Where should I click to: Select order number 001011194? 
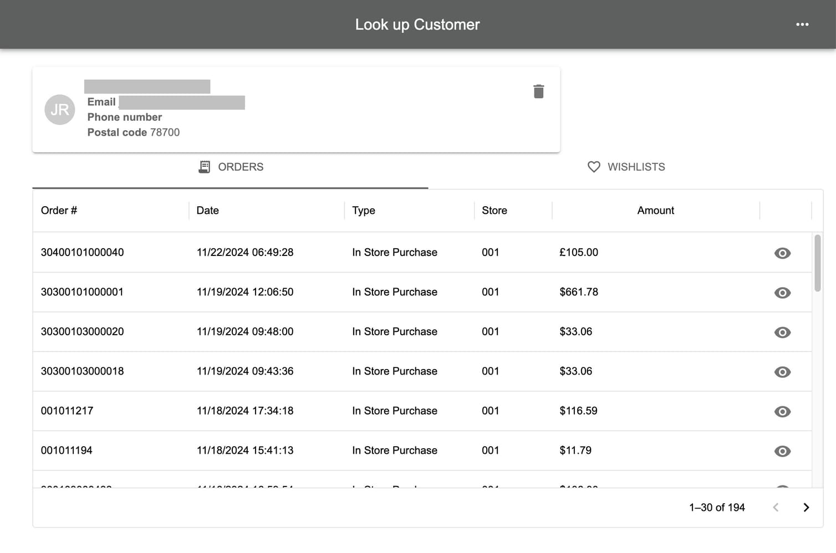67,450
